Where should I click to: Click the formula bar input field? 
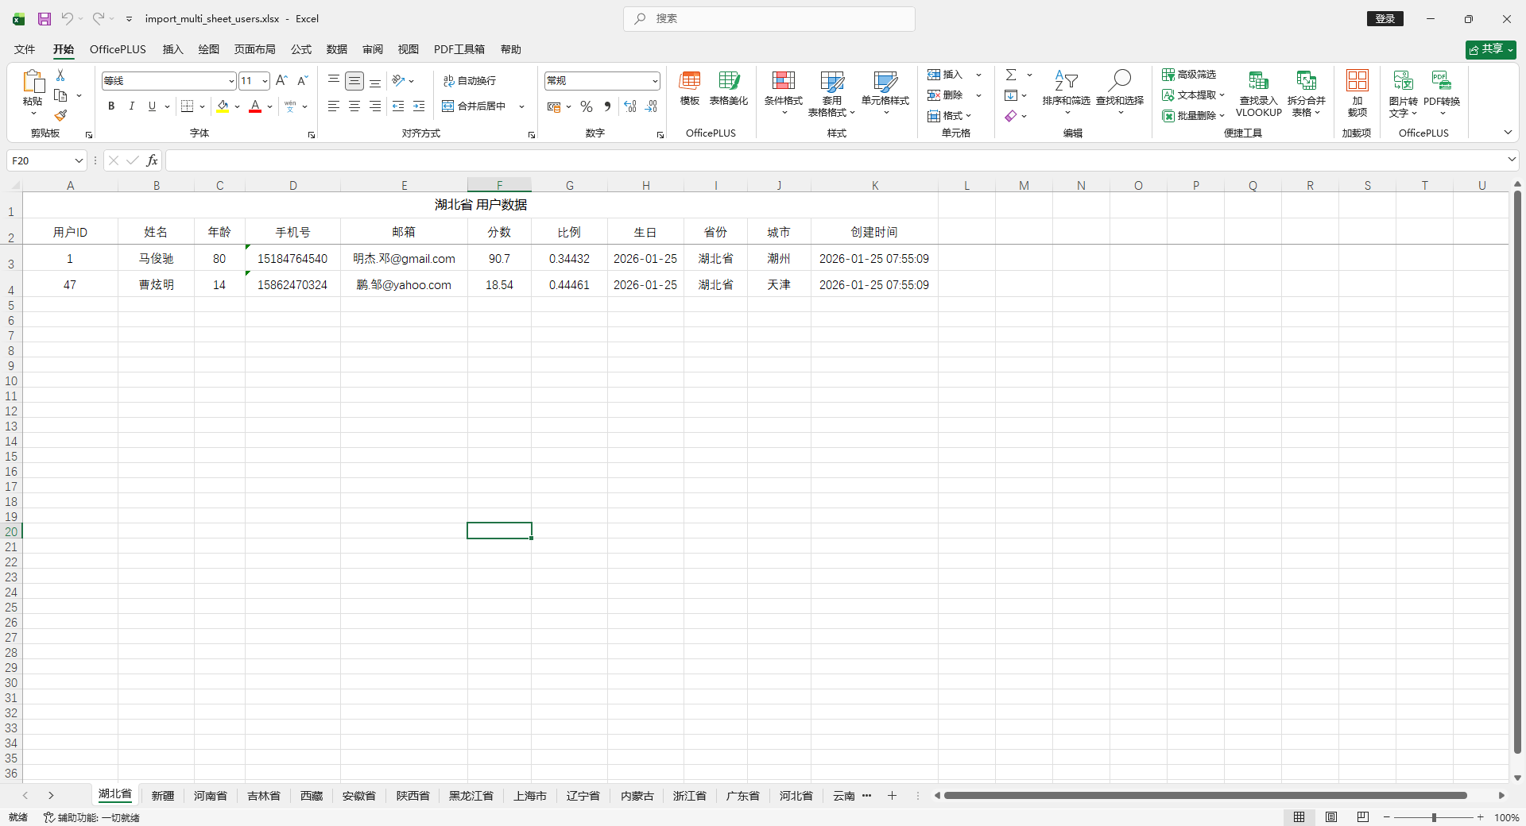click(x=835, y=160)
